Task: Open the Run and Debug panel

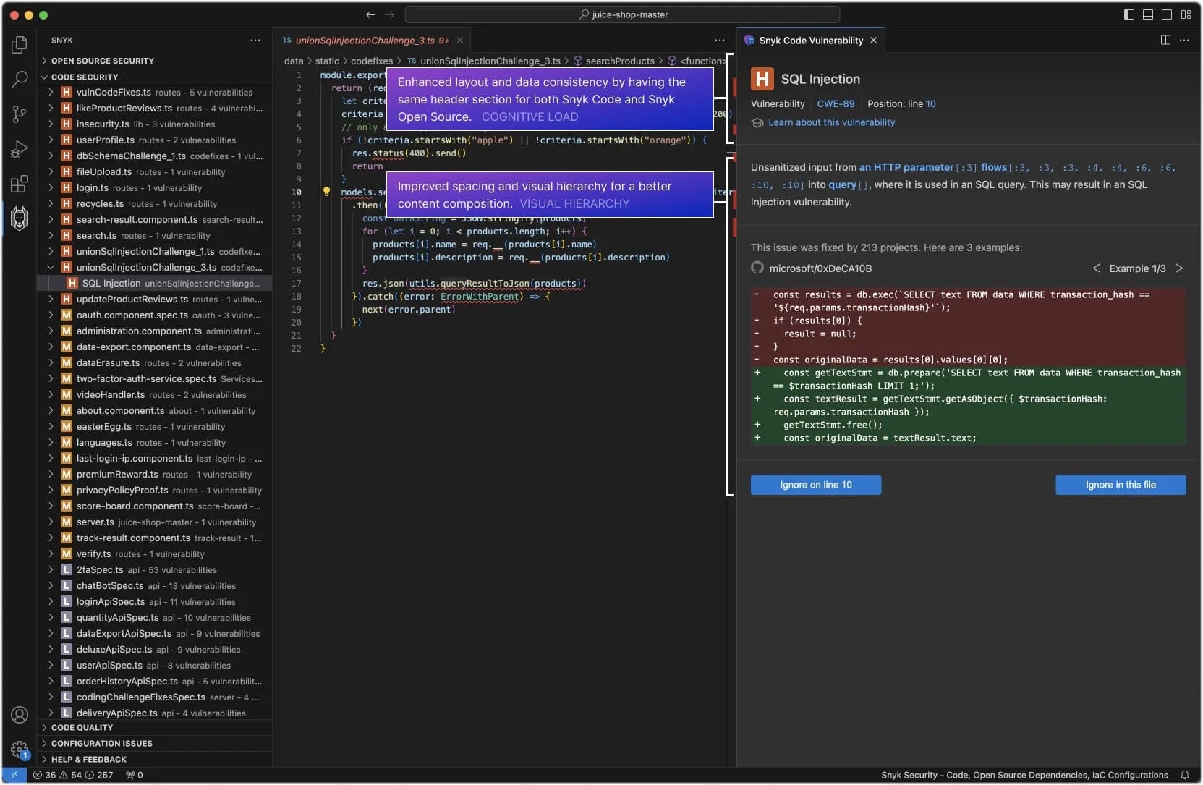Action: point(20,149)
